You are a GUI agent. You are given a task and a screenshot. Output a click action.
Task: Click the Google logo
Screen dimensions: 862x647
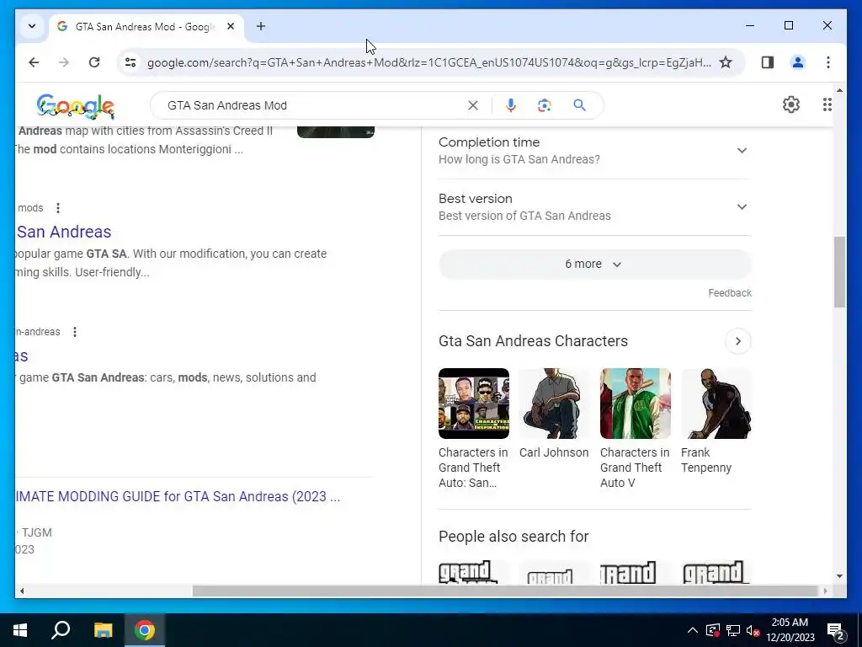coord(75,105)
